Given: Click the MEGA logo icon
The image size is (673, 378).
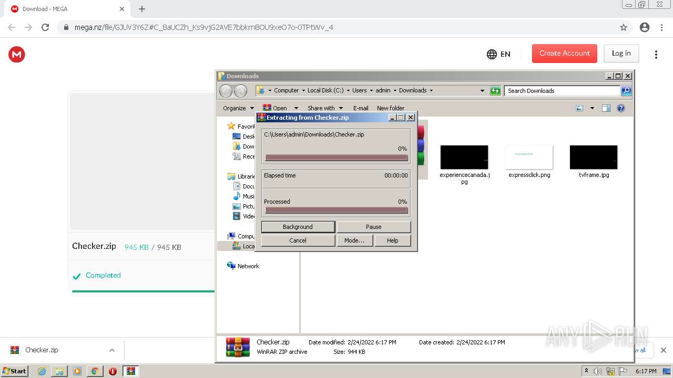Looking at the screenshot, I should (x=17, y=54).
